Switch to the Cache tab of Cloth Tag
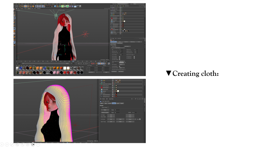Screen dimensions: 261x147 pos(118,103)
